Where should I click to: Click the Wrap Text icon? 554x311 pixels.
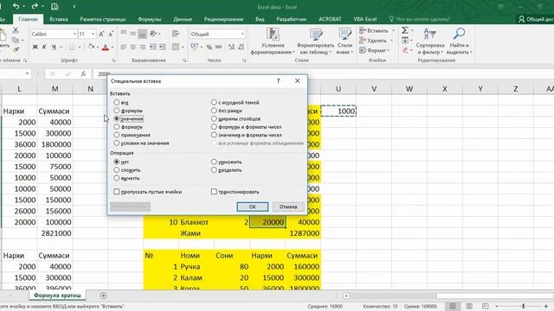click(x=176, y=34)
